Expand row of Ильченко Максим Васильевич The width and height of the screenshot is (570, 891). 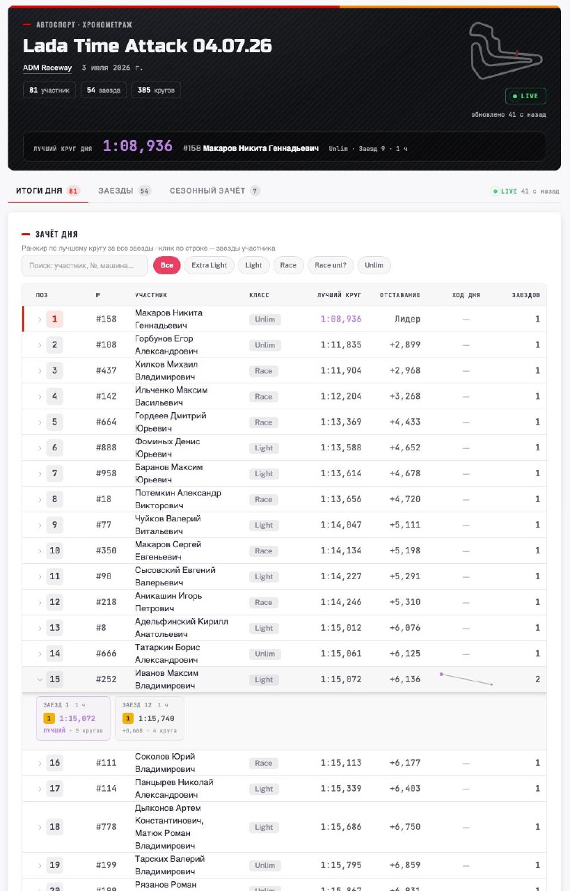pos(40,397)
